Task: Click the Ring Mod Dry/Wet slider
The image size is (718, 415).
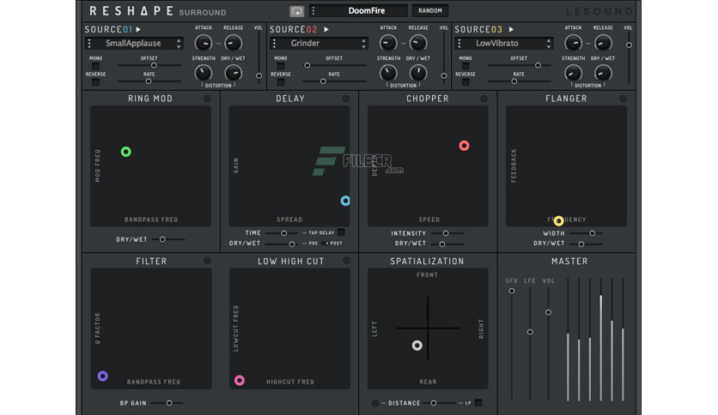Action: click(x=168, y=239)
